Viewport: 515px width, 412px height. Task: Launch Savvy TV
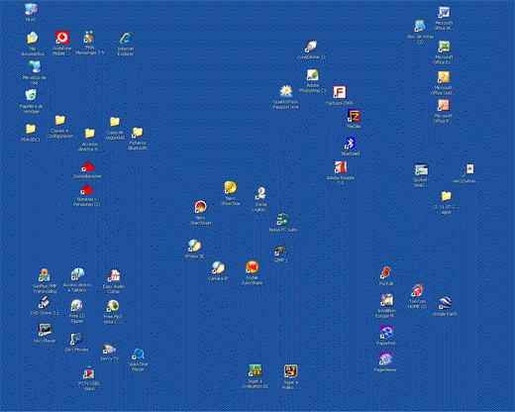[x=109, y=349]
